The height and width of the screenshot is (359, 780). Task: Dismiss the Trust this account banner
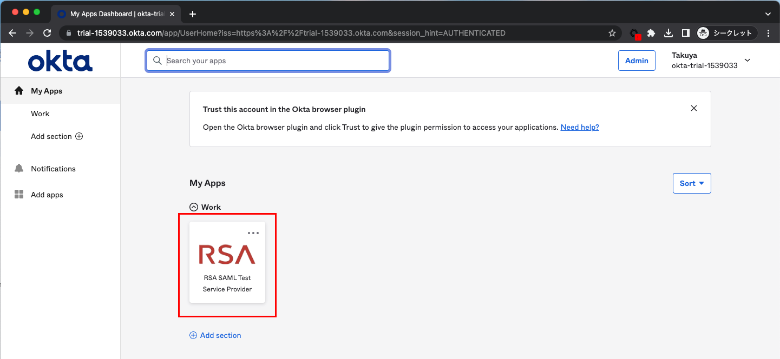pyautogui.click(x=694, y=108)
